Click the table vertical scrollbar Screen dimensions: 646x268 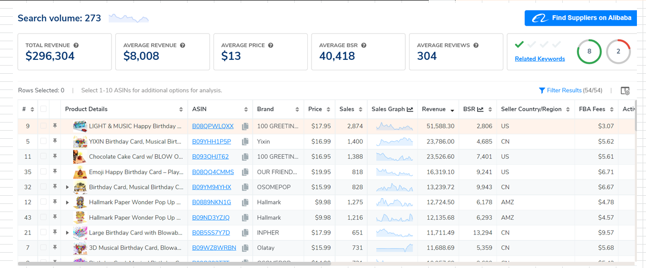click(x=635, y=115)
